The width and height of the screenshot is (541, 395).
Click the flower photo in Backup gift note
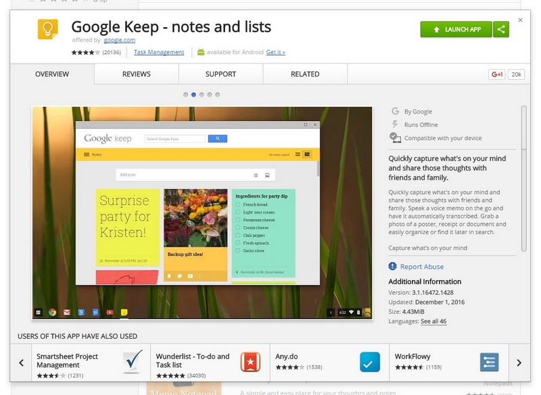click(x=195, y=218)
